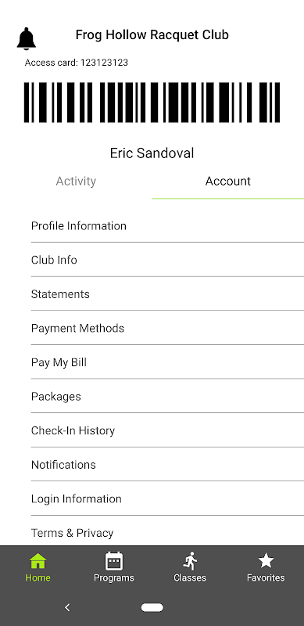Tap the access card barcode
Viewport: 304px width, 626px height.
pos(152,103)
